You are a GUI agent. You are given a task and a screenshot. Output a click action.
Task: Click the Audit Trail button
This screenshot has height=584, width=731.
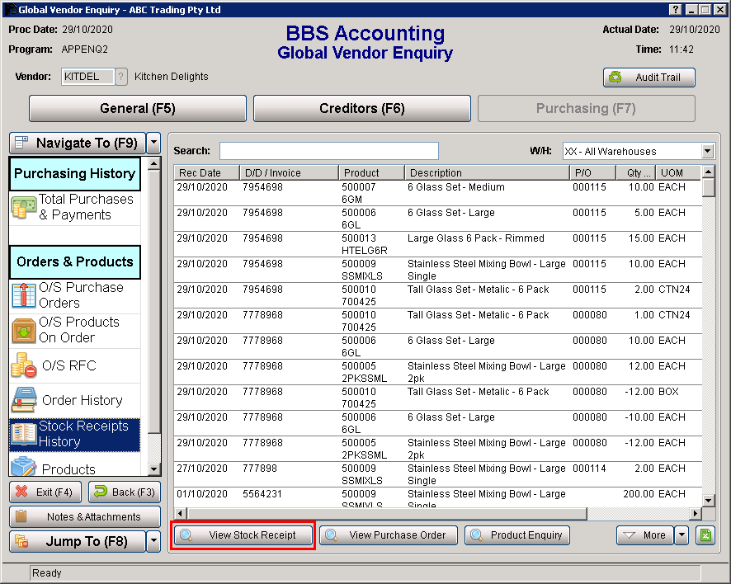tap(649, 77)
